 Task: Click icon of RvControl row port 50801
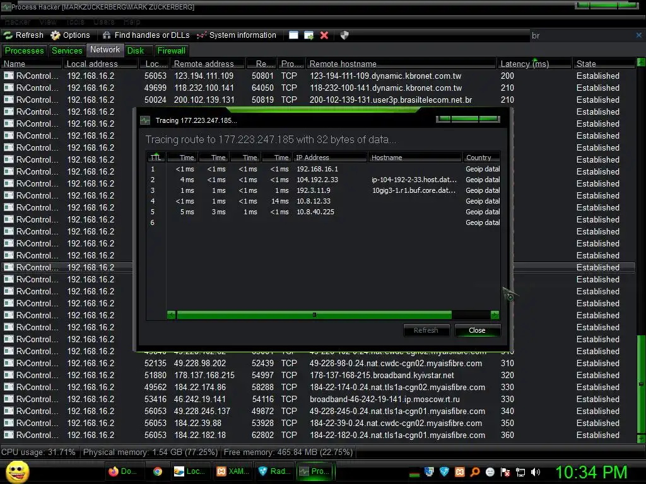pos(9,76)
